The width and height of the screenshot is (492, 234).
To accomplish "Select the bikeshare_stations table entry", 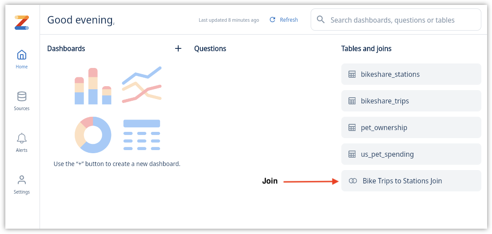I will point(411,74).
